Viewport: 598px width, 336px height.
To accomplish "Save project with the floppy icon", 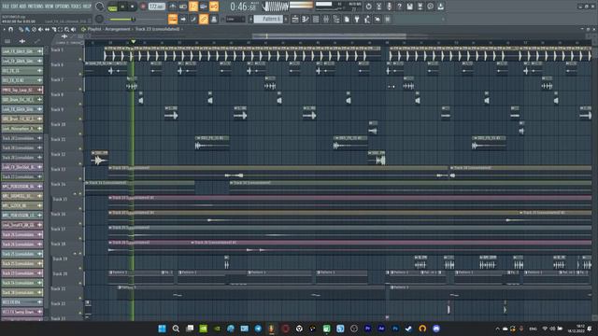I will [x=409, y=7].
